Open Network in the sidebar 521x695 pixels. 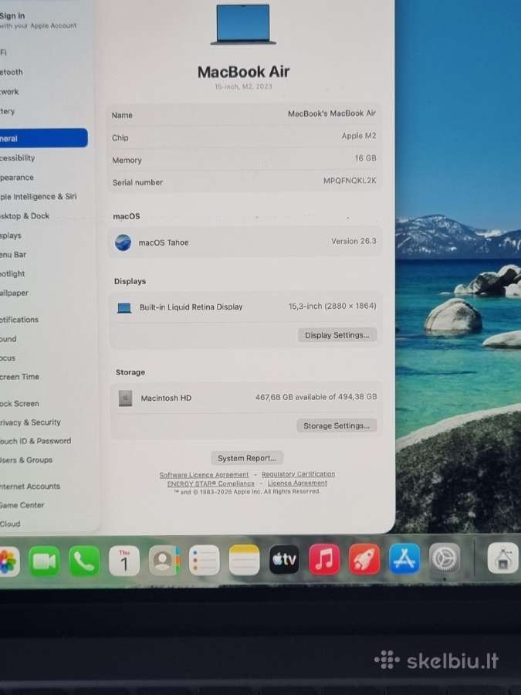[x=9, y=92]
